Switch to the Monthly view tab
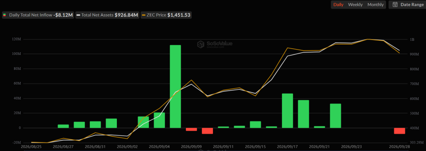This screenshot has height=151, width=426. (376, 5)
